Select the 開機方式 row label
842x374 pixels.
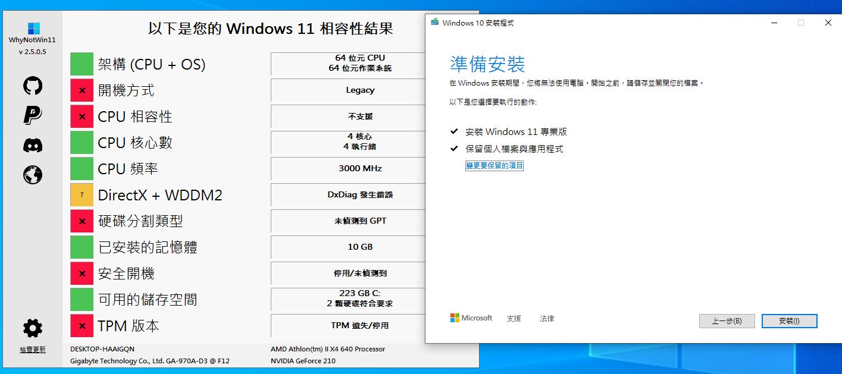[126, 90]
